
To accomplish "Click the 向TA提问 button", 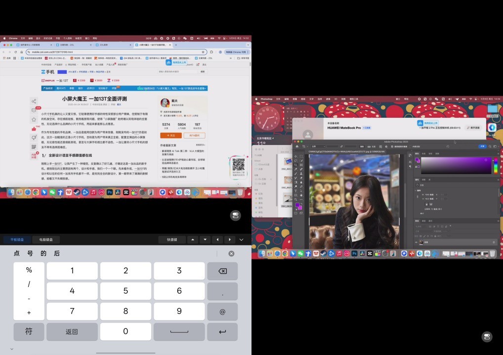I will (x=194, y=136).
